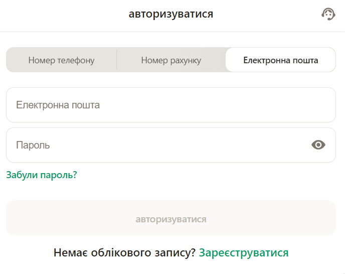This screenshot has height=274, width=345.
Task: Toggle password visibility in Пароль field
Action: (x=318, y=145)
